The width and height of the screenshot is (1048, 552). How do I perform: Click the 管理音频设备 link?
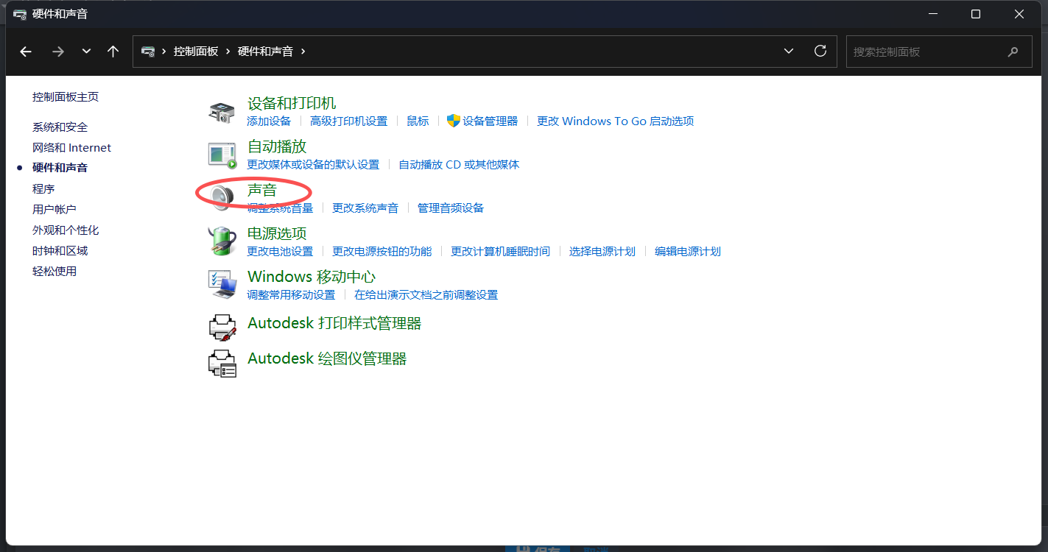coord(451,208)
